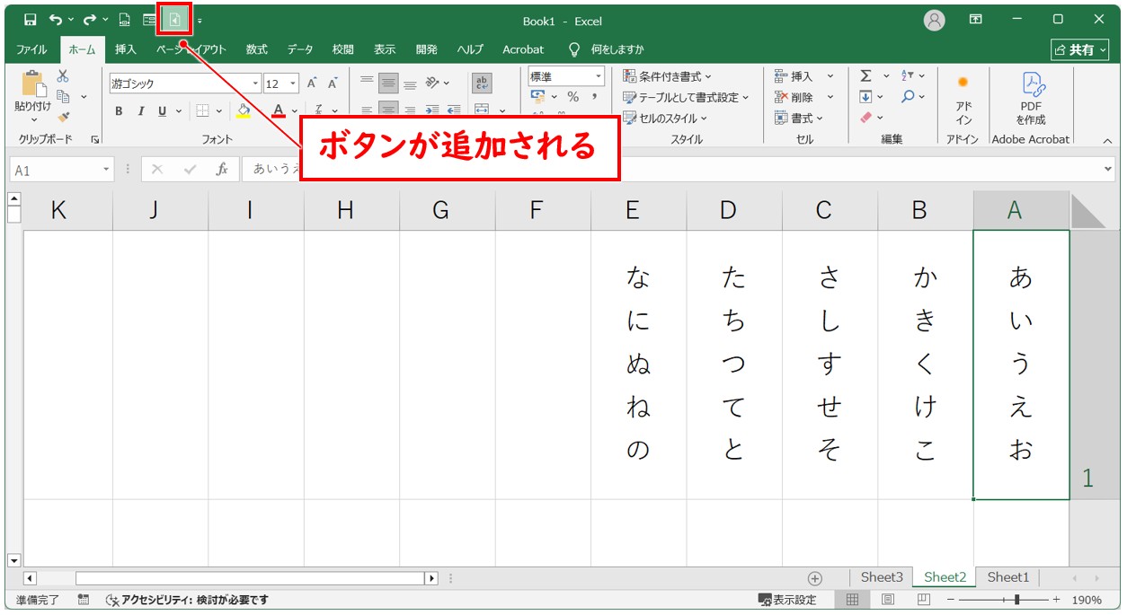The width and height of the screenshot is (1127, 615).
Task: Redo the last undone action
Action: [x=89, y=20]
